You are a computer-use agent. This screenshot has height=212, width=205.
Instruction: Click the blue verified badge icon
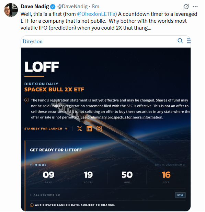[x=53, y=7]
